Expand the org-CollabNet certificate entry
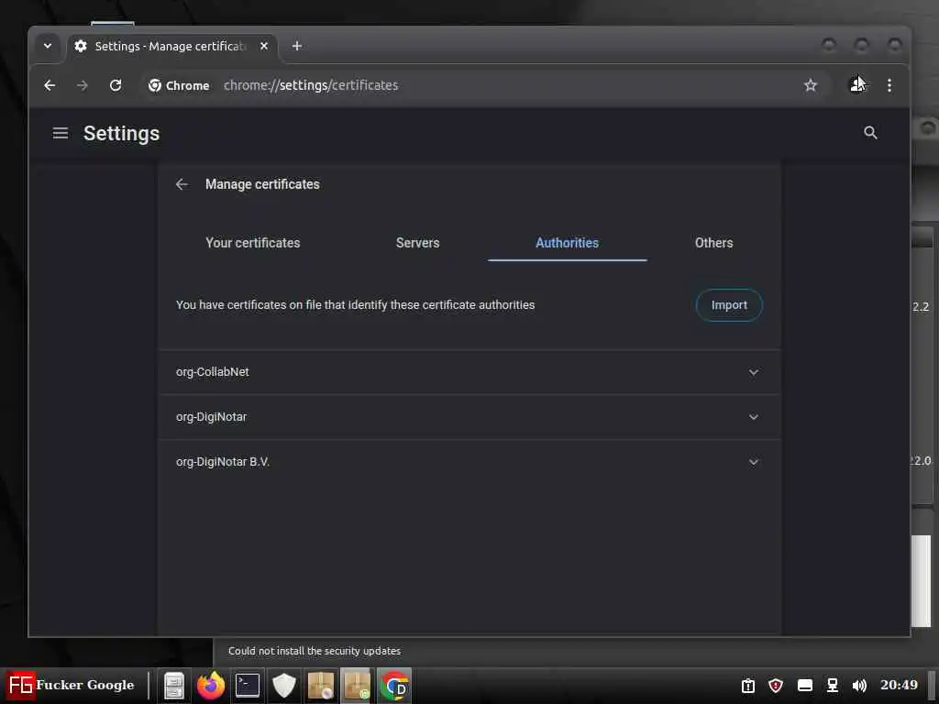The height and width of the screenshot is (704, 939). (x=754, y=372)
